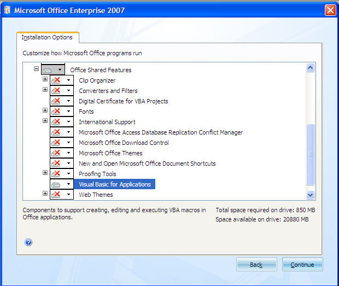Select Visual Basic for Applications item
339x286 pixels.
[115, 184]
